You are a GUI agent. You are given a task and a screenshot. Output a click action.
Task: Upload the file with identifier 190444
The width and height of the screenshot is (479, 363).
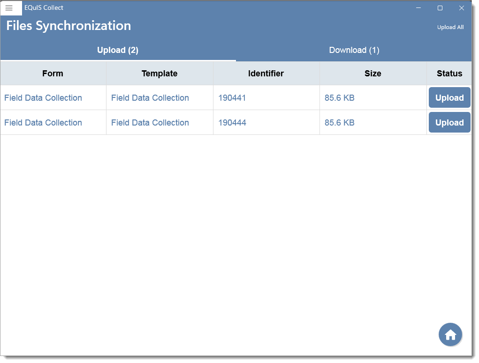tap(449, 122)
